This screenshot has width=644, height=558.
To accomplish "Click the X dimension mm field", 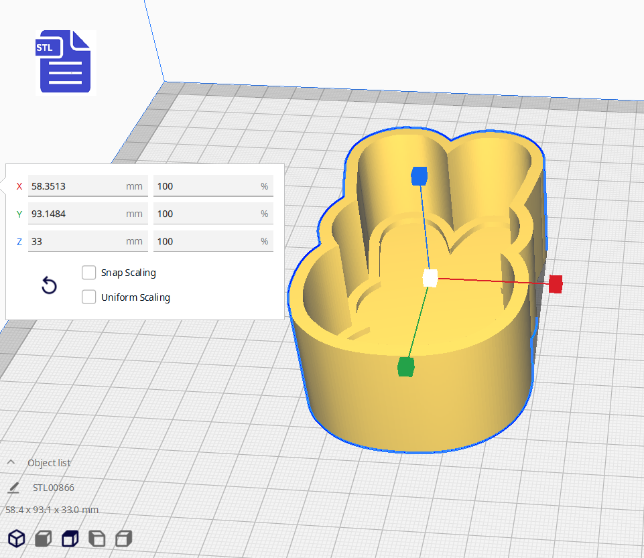I will click(x=77, y=186).
